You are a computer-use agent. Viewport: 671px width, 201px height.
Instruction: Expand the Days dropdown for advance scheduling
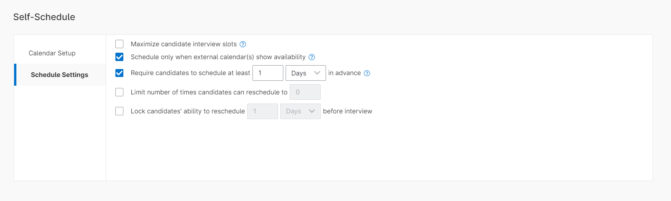(x=305, y=73)
